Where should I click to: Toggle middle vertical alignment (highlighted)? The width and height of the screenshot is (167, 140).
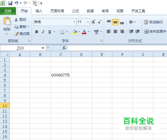(115, 22)
